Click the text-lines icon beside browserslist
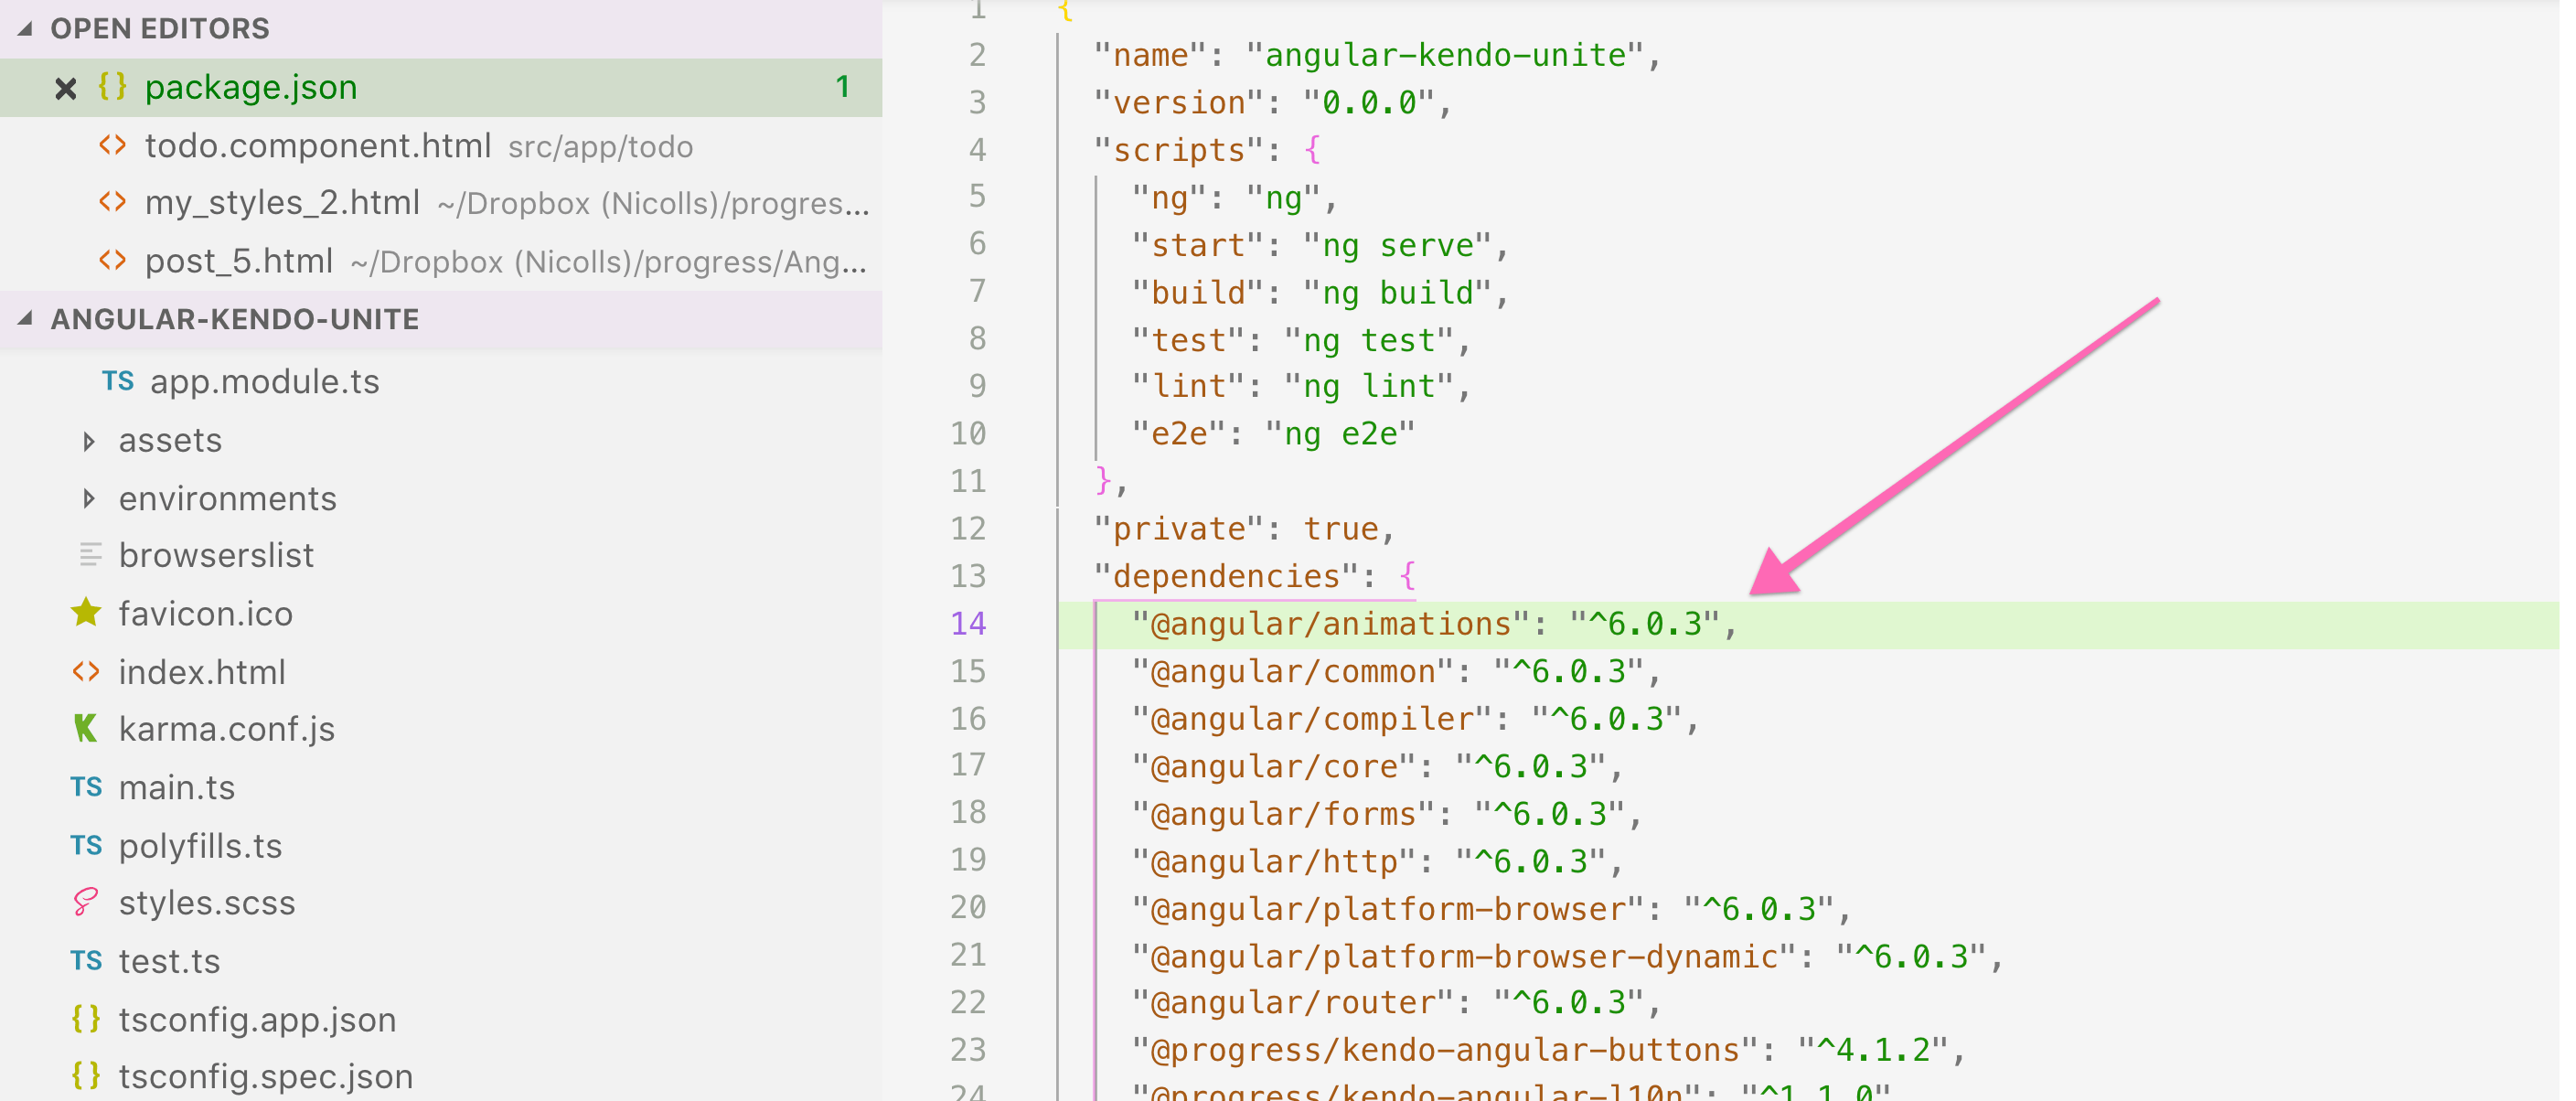The width and height of the screenshot is (2576, 1101). pos(90,555)
